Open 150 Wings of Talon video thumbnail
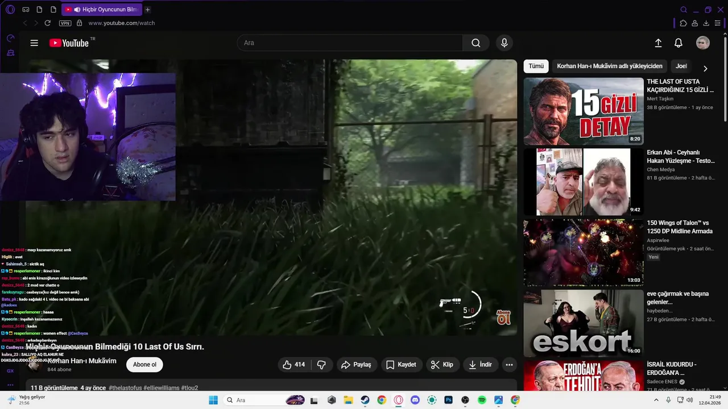Screen dimensions: 728x409 (x=584, y=253)
